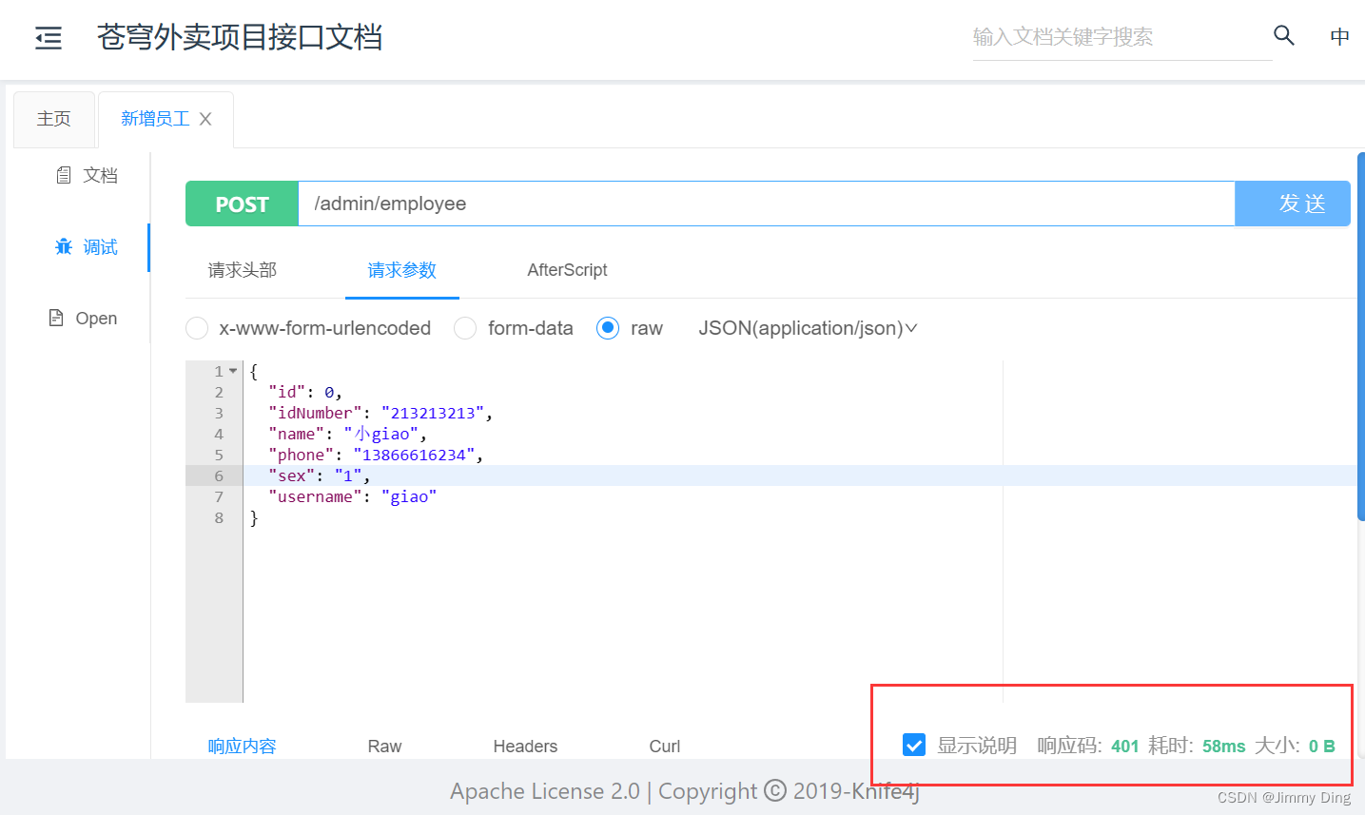
Task: Open the POST method selector
Action: pyautogui.click(x=242, y=204)
